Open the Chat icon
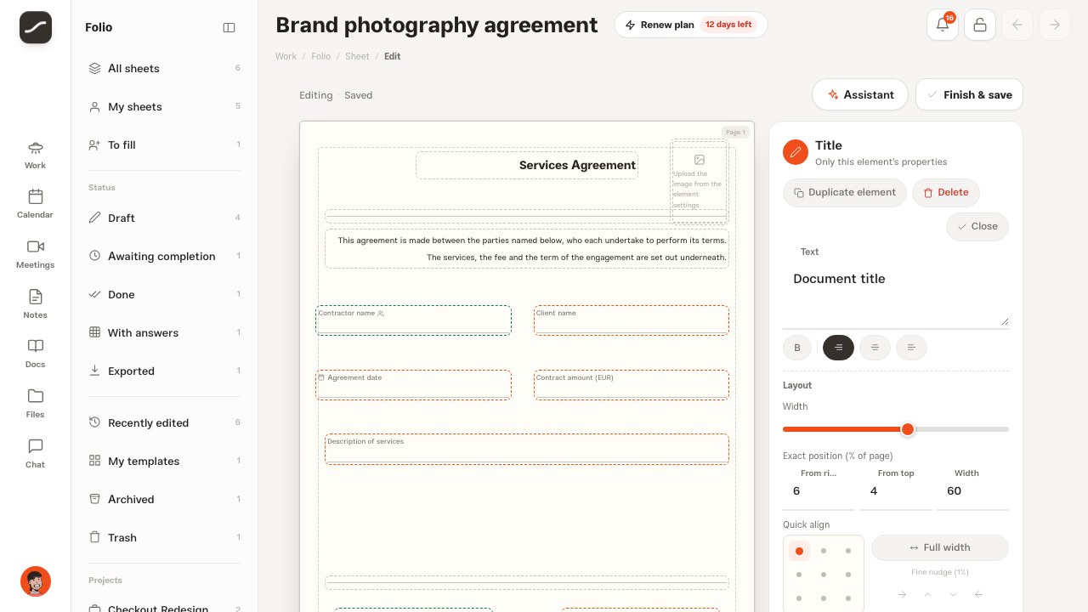 tap(36, 453)
